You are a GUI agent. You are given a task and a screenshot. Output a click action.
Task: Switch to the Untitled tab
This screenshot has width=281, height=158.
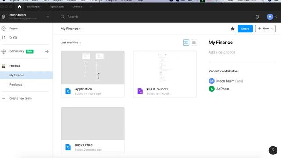pos(77,7)
